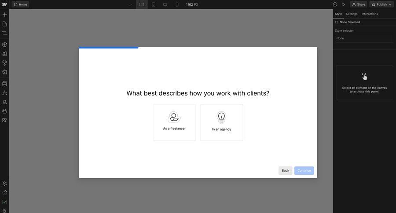This screenshot has height=213, width=396.
Task: Open the Webflow logo menu
Action: (x=4, y=4)
